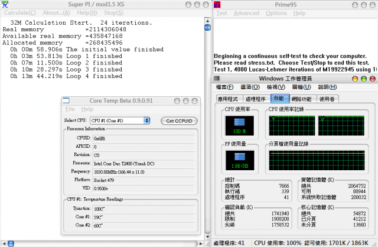Click the status bar text CPU 使用率: 100%
The width and height of the screenshot is (378, 247).
point(278,243)
